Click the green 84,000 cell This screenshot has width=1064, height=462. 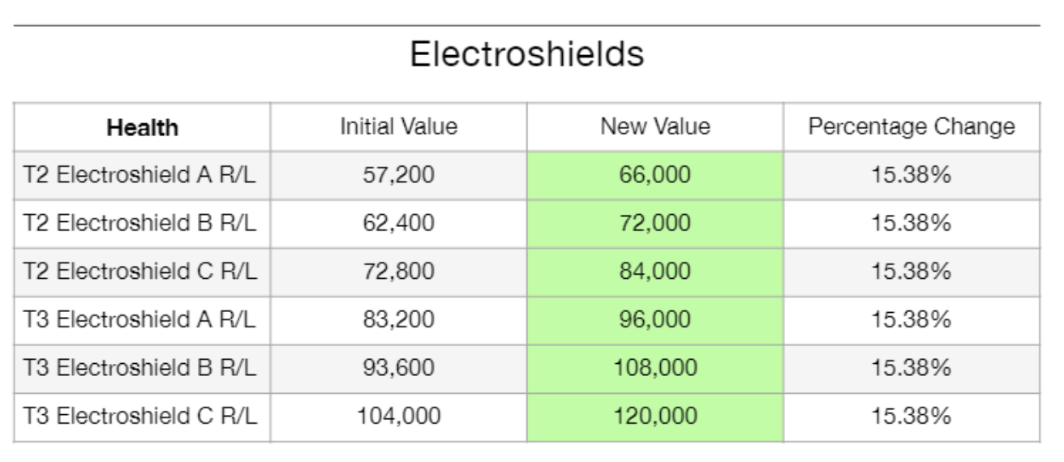(654, 272)
